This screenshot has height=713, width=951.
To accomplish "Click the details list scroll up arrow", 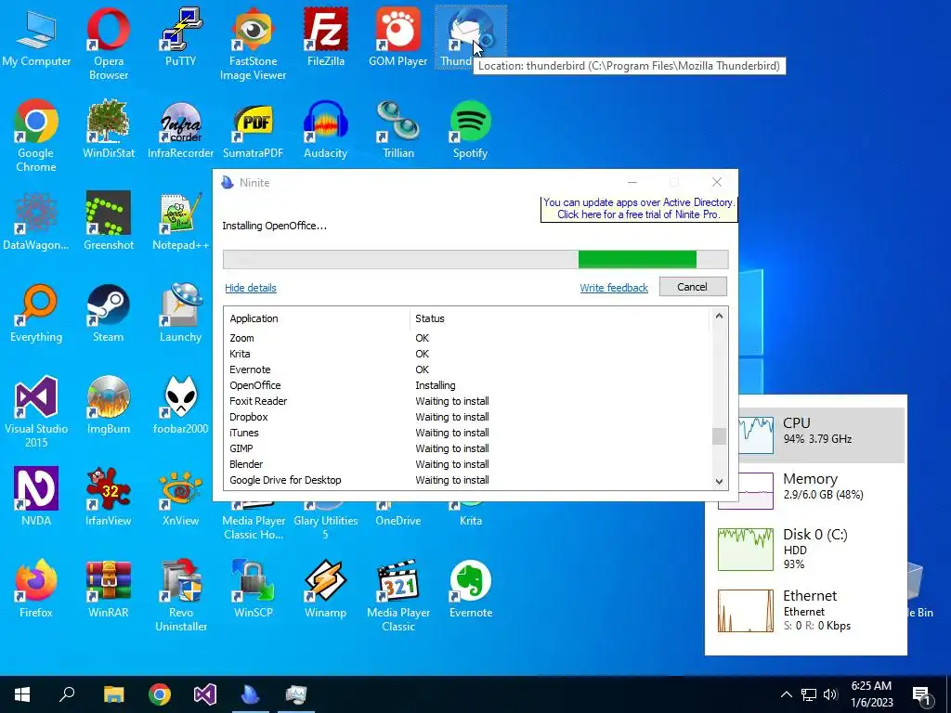I will (720, 316).
